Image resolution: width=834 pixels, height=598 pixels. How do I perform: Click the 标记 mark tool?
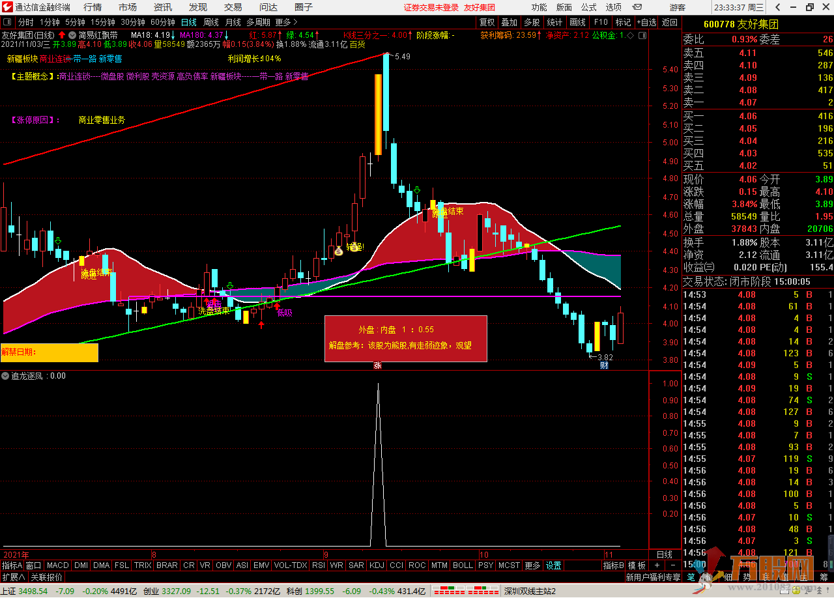[x=623, y=22]
